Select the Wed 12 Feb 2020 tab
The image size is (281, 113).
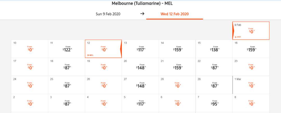(x=175, y=14)
